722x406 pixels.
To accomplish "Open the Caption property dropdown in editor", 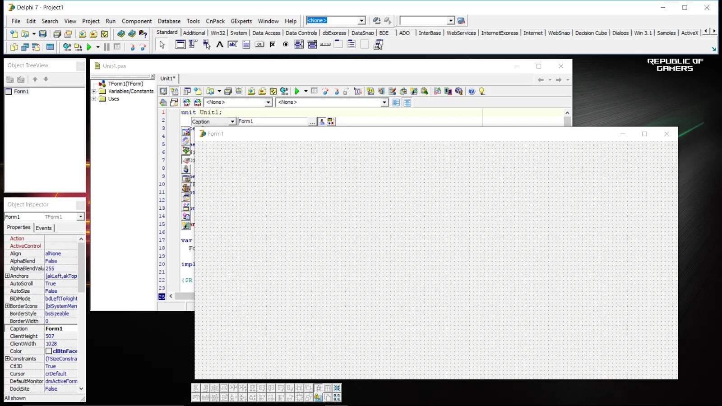I will pyautogui.click(x=232, y=122).
